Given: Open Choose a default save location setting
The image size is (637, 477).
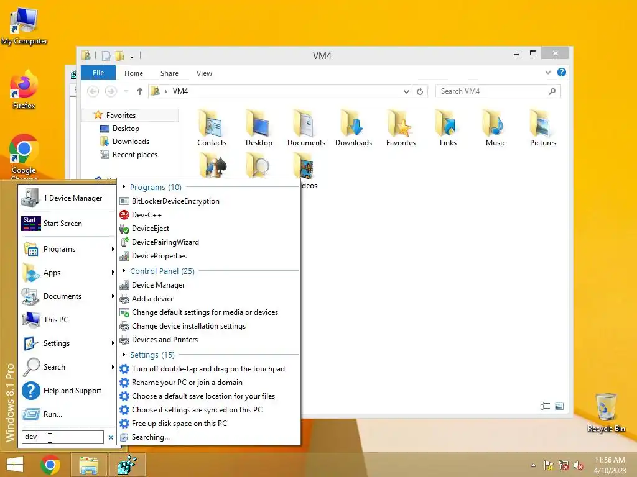Looking at the screenshot, I should pyautogui.click(x=209, y=396).
